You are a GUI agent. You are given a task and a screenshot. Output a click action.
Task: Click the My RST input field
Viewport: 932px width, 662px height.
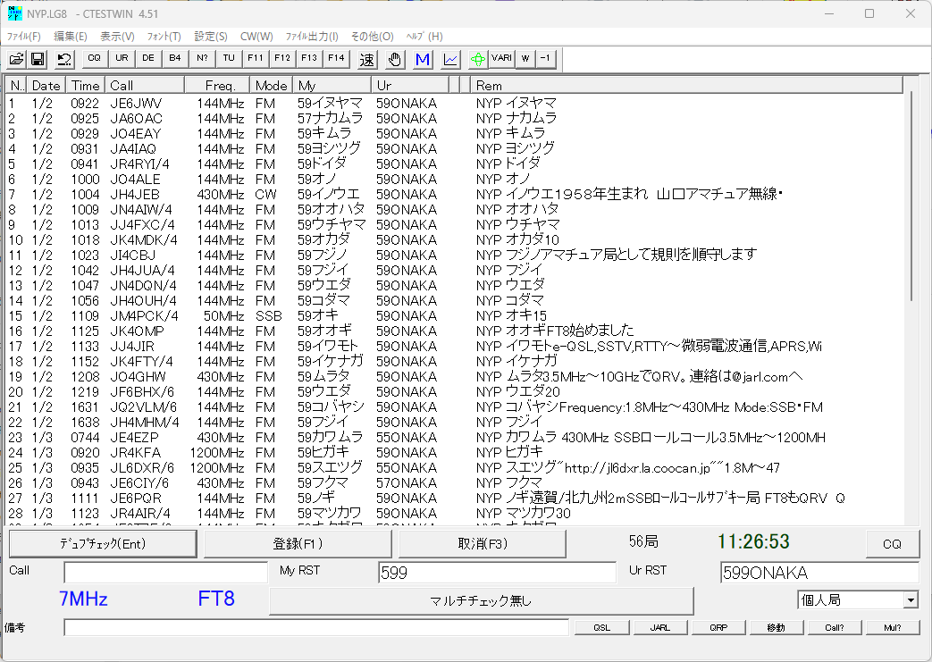coord(497,573)
